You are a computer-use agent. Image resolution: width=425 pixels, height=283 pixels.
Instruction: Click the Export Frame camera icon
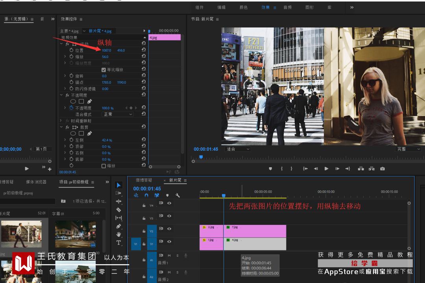pyautogui.click(x=382, y=169)
